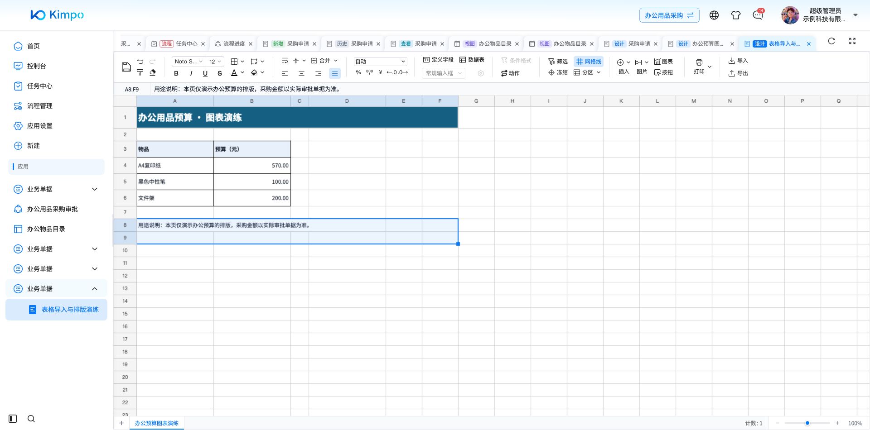The height and width of the screenshot is (430, 870).
Task: Toggle strikethrough formatting
Action: 220,73
